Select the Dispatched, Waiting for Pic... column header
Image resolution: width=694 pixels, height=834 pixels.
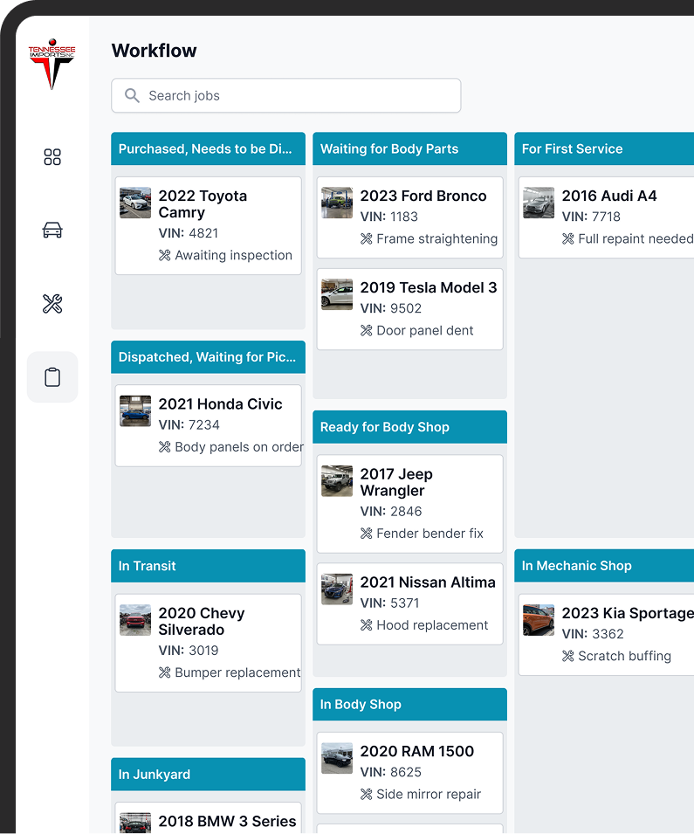208,357
